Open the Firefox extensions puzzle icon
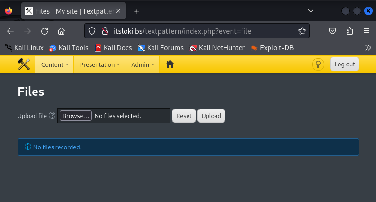This screenshot has height=202, width=376. point(349,31)
